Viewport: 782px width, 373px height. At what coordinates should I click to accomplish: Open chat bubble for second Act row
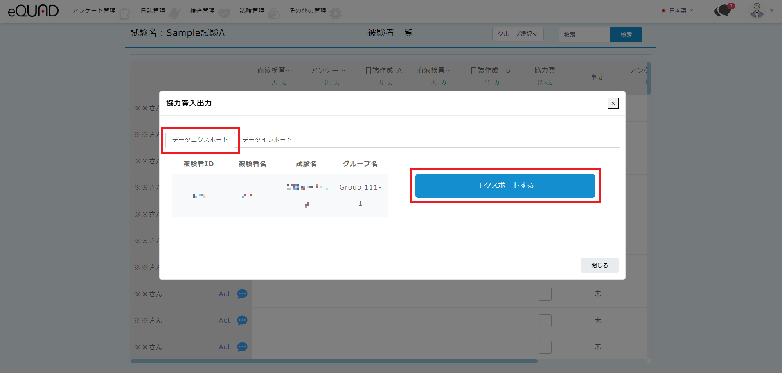(x=242, y=320)
